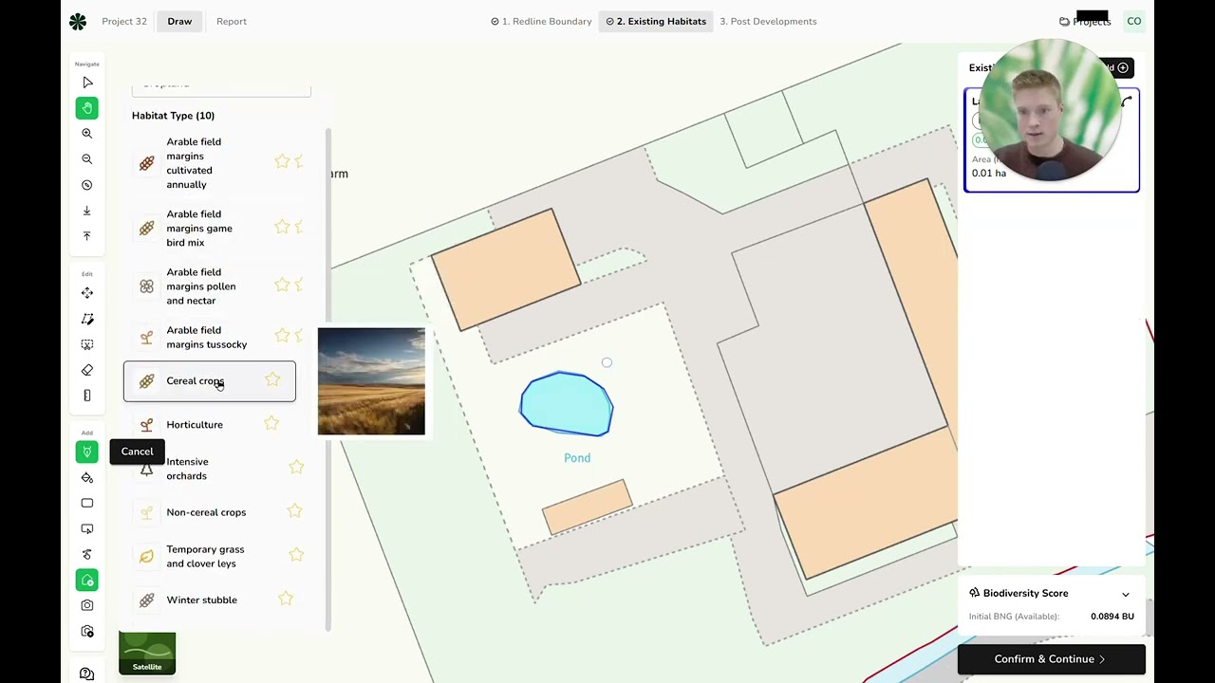
Task: Click the zoom in magnifier tool
Action: (x=87, y=134)
